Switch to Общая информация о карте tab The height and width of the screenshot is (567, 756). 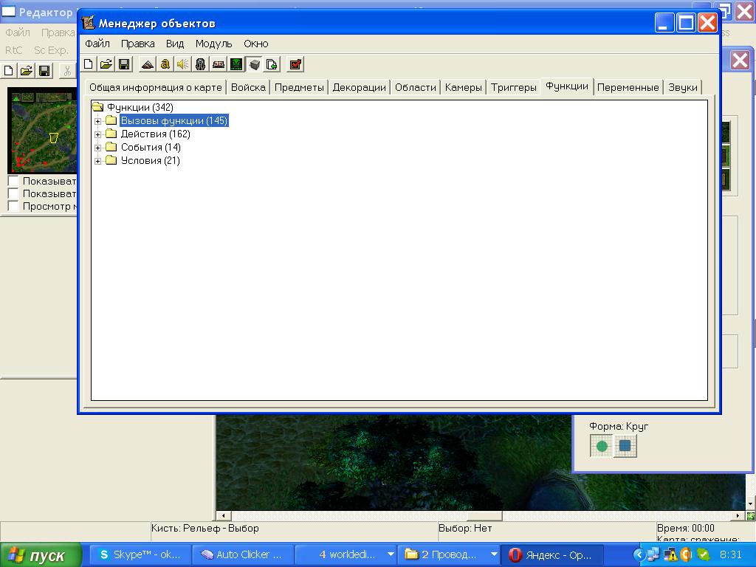pyautogui.click(x=155, y=87)
